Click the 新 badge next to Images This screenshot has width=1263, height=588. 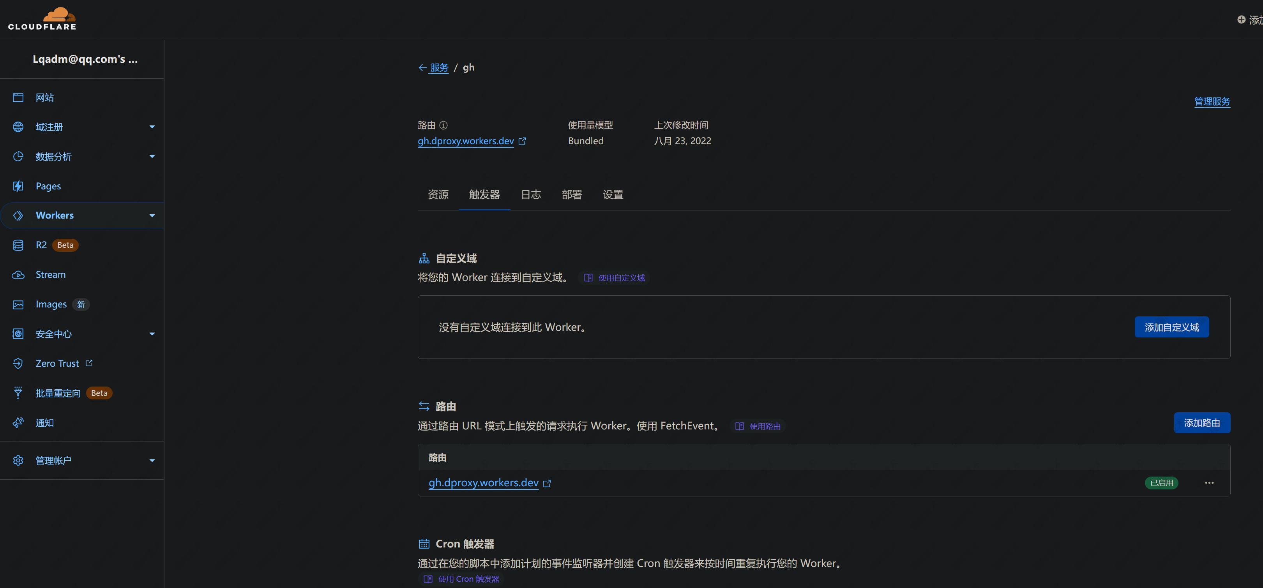[81, 305]
